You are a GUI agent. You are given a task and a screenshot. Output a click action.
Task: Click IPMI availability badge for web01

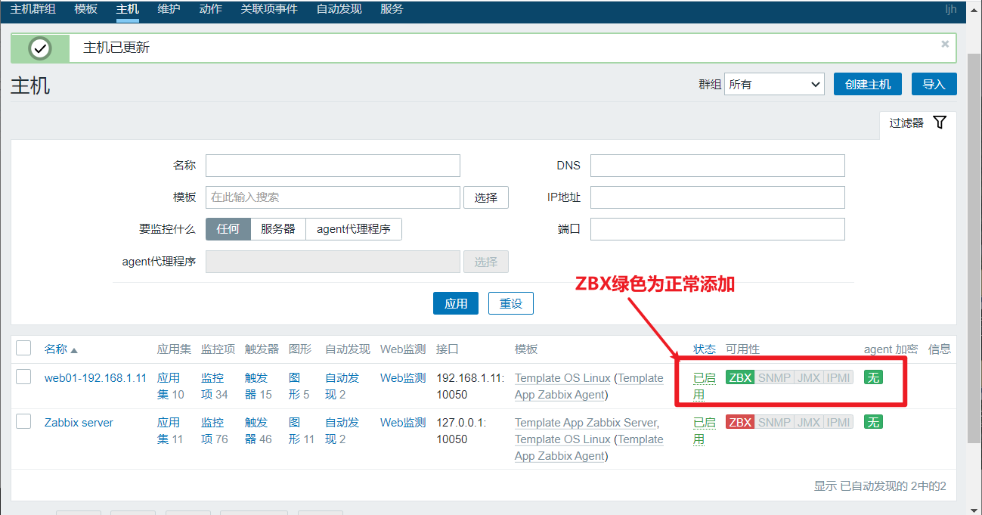coord(838,377)
